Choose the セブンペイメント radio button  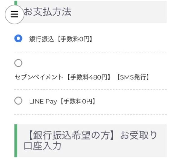[x=18, y=63]
